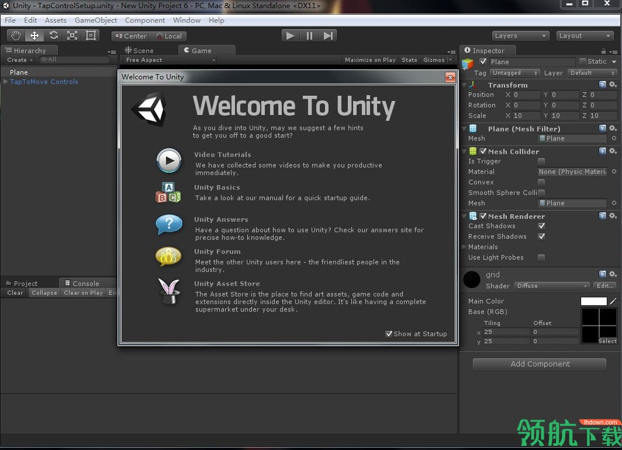
Task: Click Edit... shader button
Action: (605, 285)
